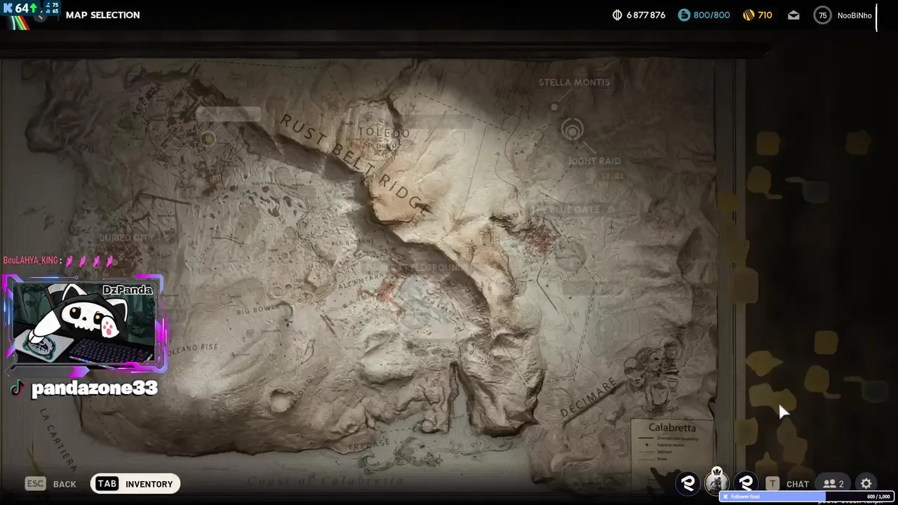Click the pandazone33 channel text
Viewport: 898px width, 505px height.
[95, 388]
